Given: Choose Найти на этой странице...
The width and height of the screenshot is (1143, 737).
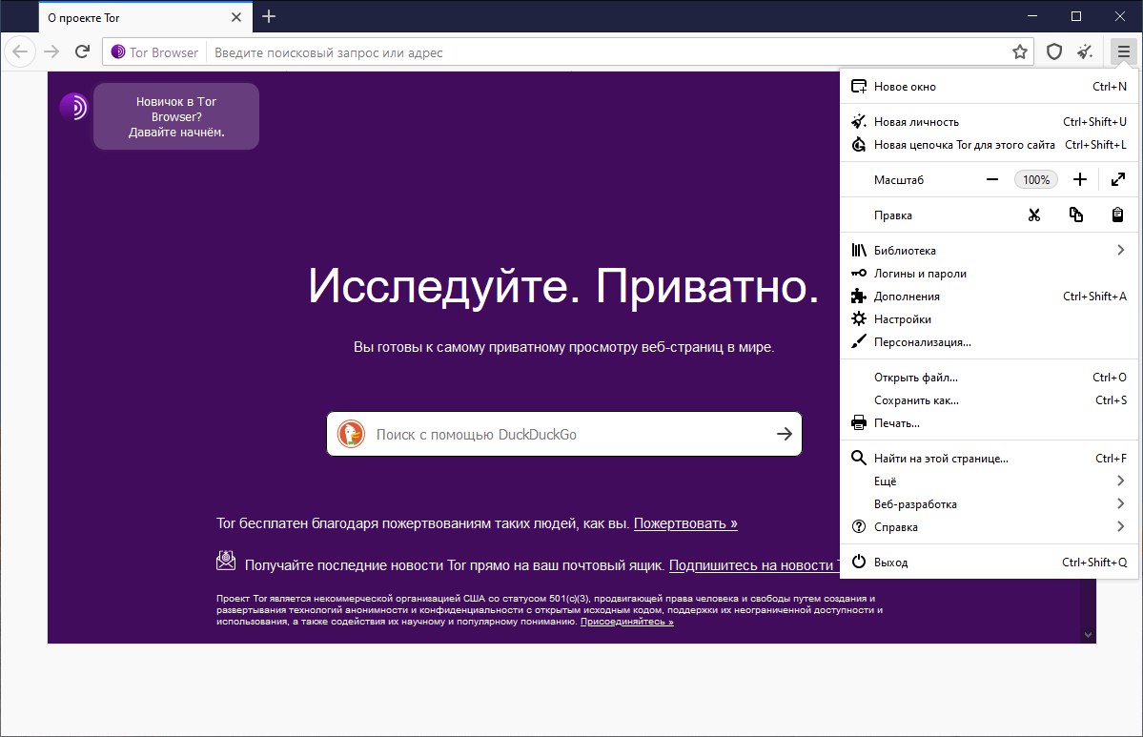Looking at the screenshot, I should [x=989, y=458].
